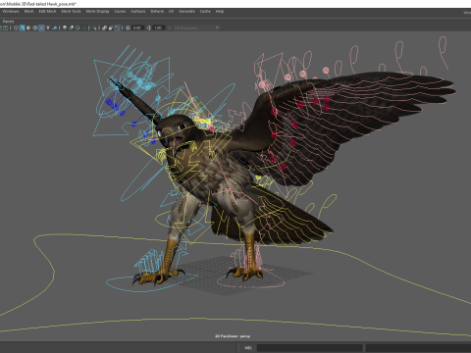Open the Surfaces menu
Screen dimensions: 471x353
pos(138,12)
